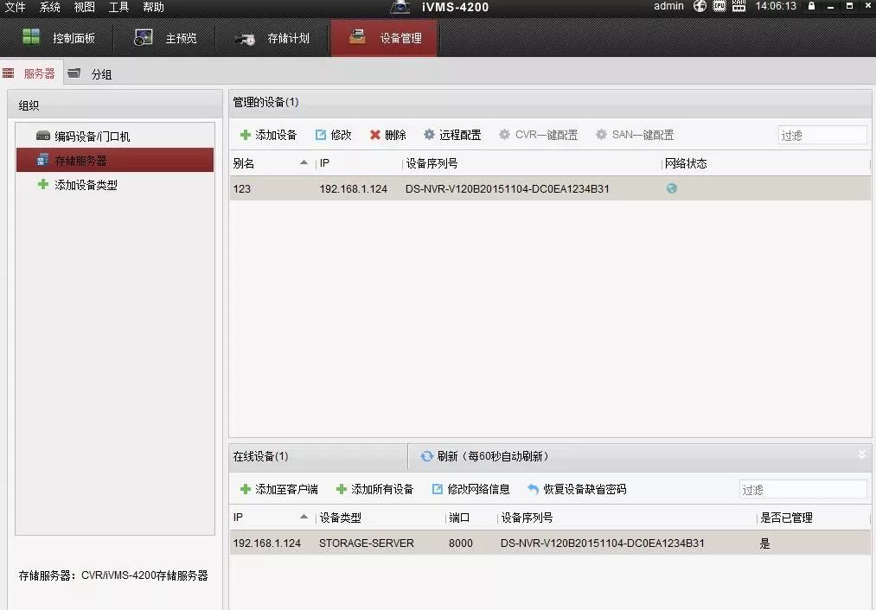
Task: Select the 设备管理 tab
Action: click(x=384, y=38)
